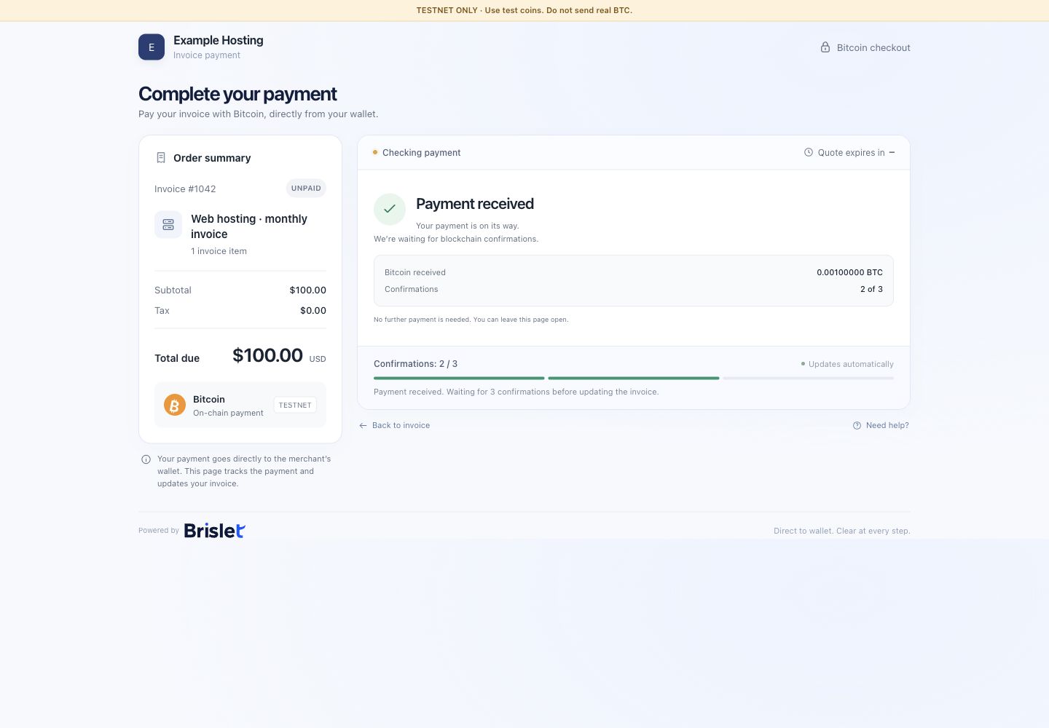1049x728 pixels.
Task: Click the Quote expires in text
Action: click(x=851, y=153)
